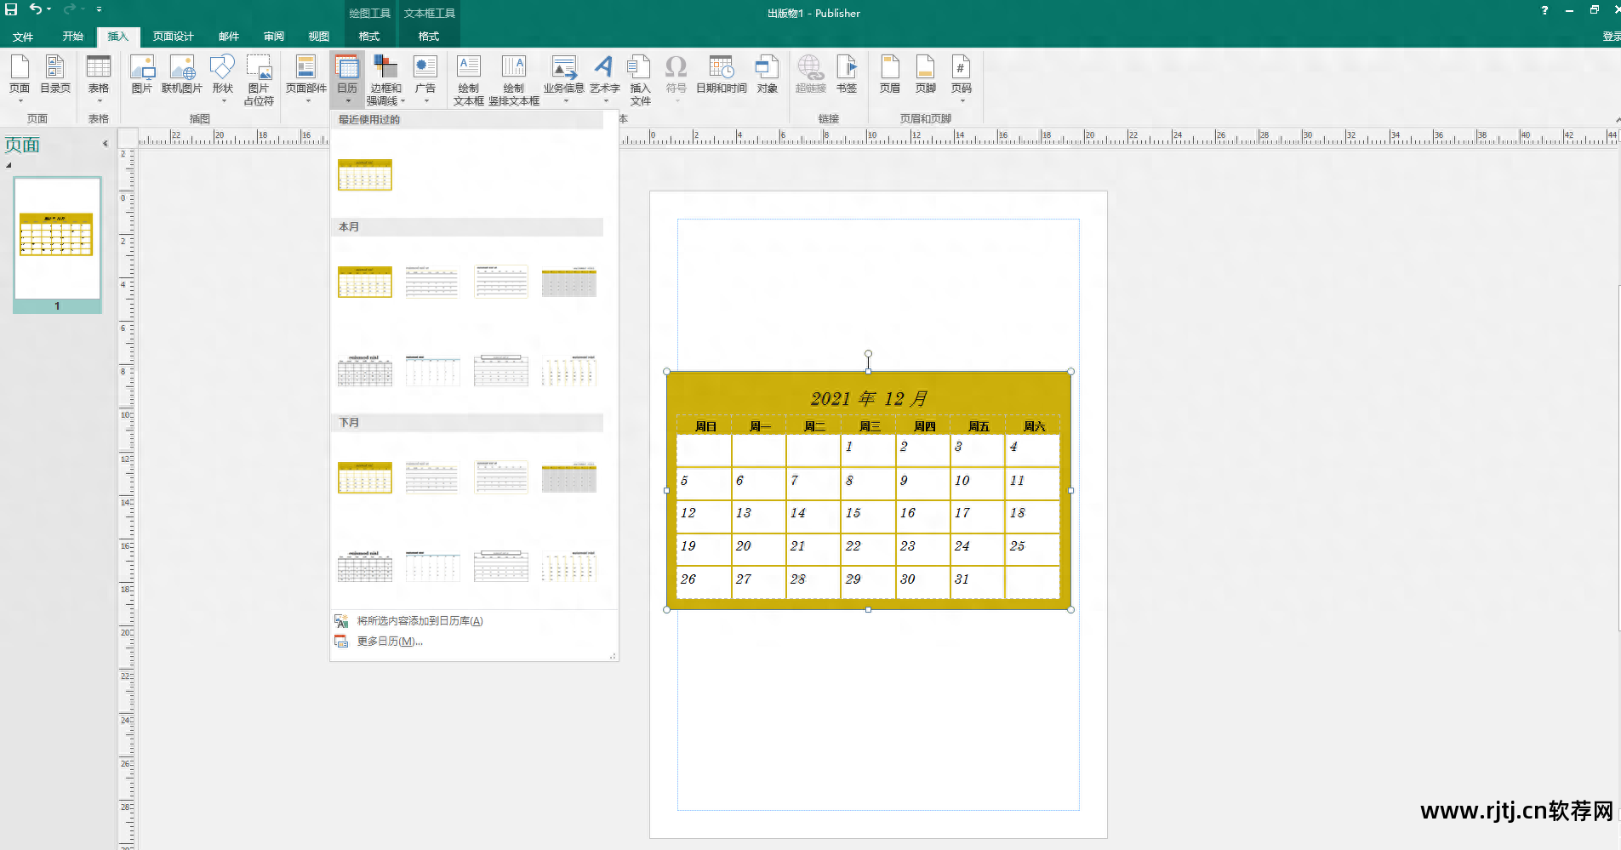Click the 联机图片 online pictures icon

[182, 74]
